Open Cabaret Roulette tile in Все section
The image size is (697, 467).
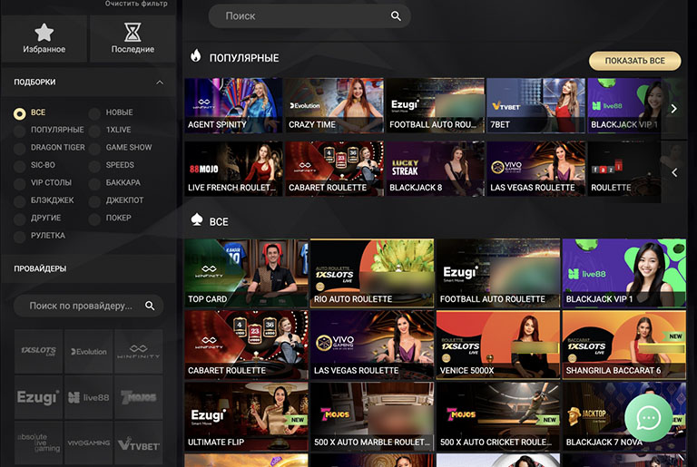(x=246, y=345)
